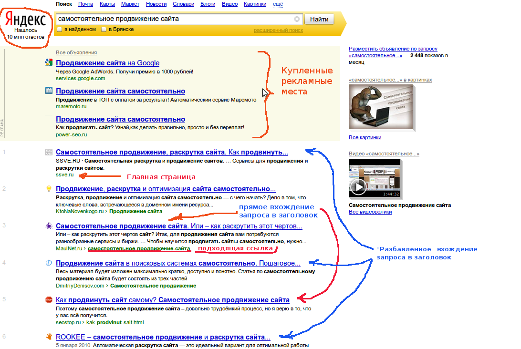This screenshot has height=349, width=521.
Task: Click the Google favicon beside the first ad
Action: [x=49, y=62]
